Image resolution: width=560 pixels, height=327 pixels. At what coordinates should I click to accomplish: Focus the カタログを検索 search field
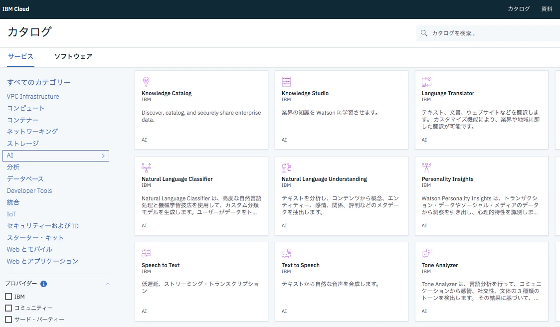(x=488, y=33)
